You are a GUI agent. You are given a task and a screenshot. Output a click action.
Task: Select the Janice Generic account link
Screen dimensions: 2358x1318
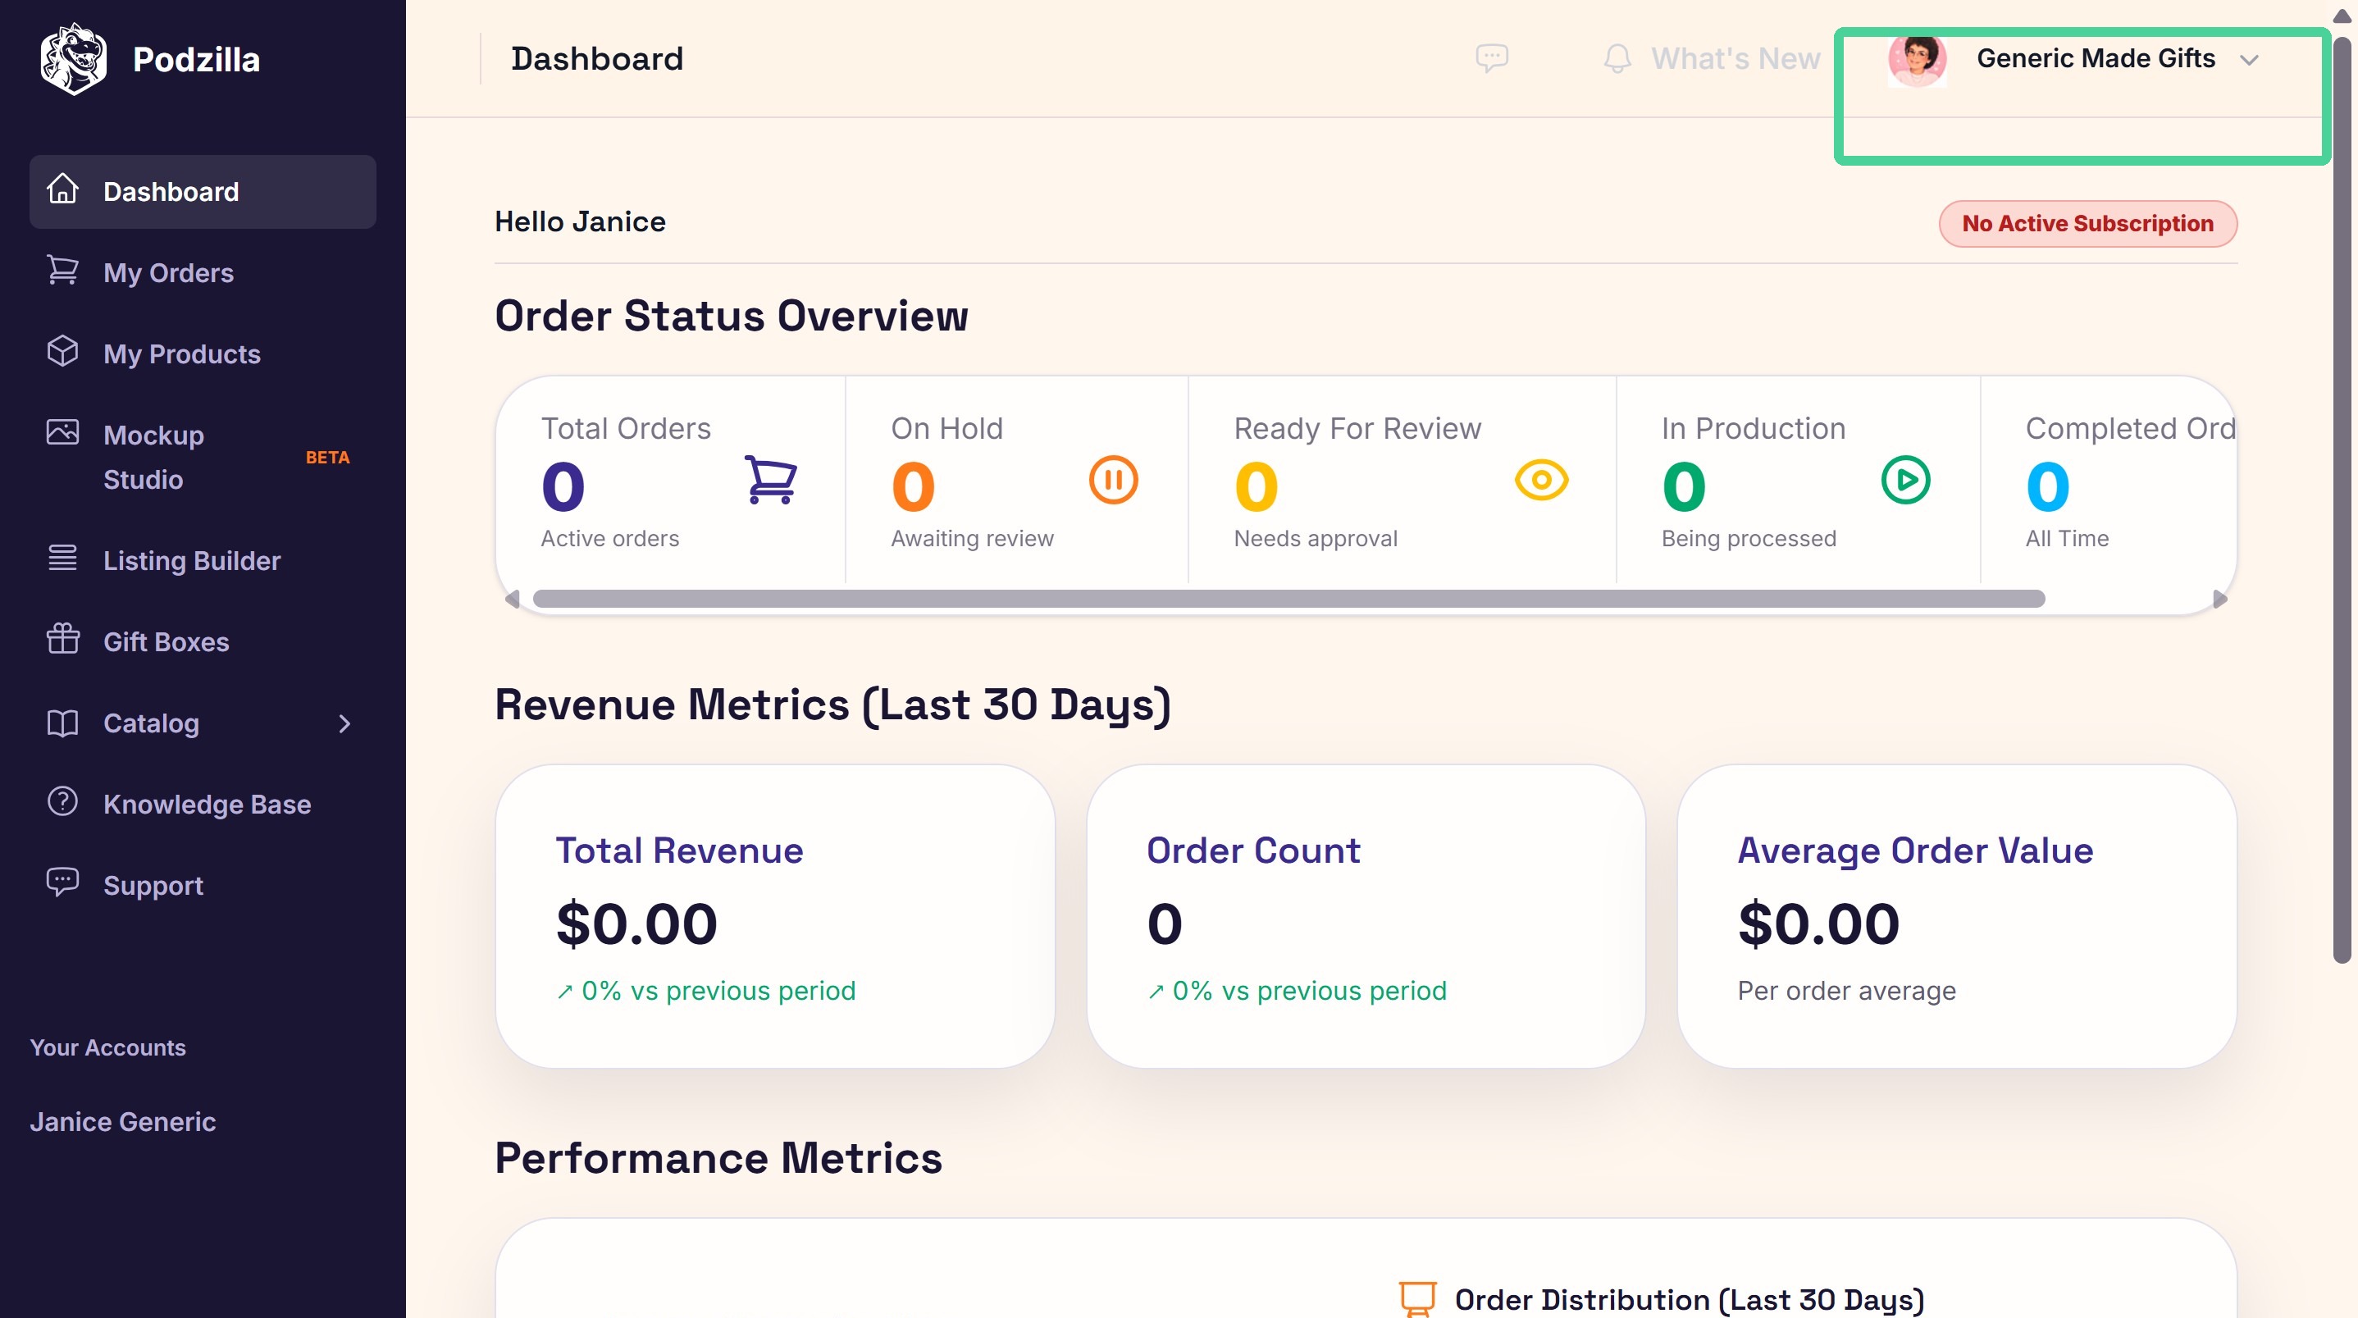pyautogui.click(x=123, y=1121)
